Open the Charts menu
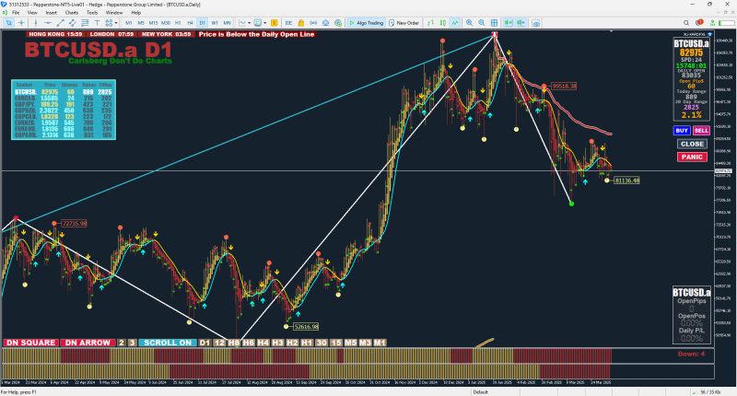This screenshot has width=737, height=396. pos(72,13)
